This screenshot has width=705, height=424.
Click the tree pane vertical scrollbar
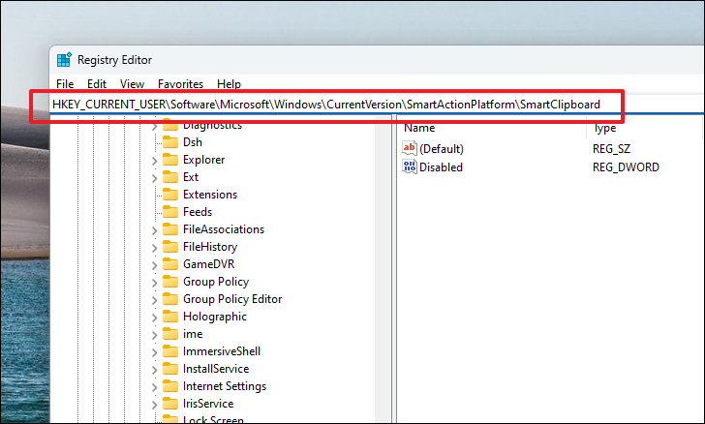(x=383, y=270)
